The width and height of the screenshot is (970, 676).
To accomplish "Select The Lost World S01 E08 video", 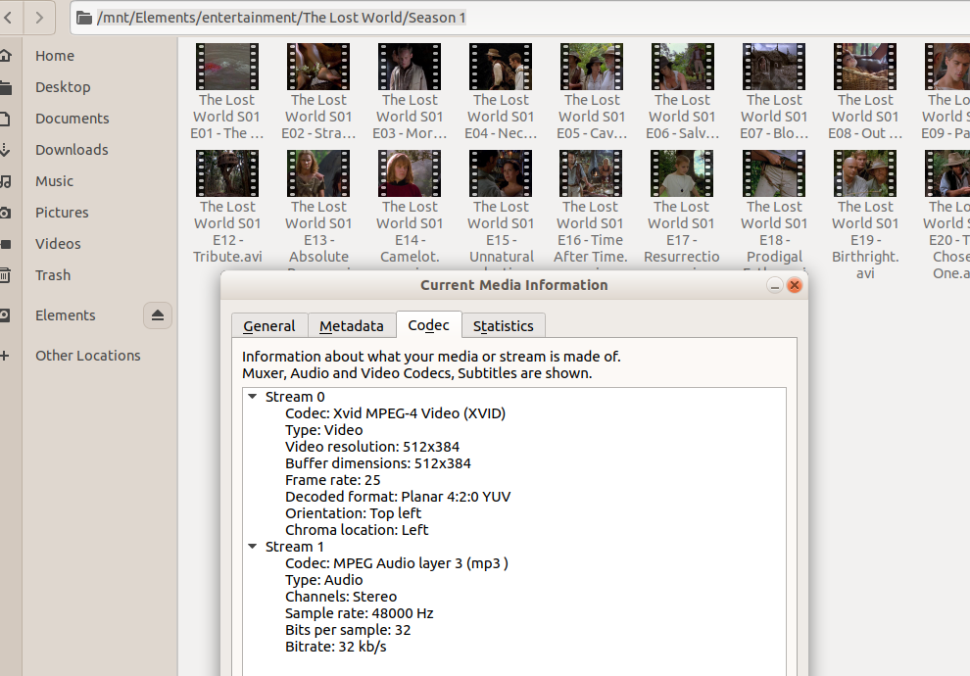I will [865, 91].
